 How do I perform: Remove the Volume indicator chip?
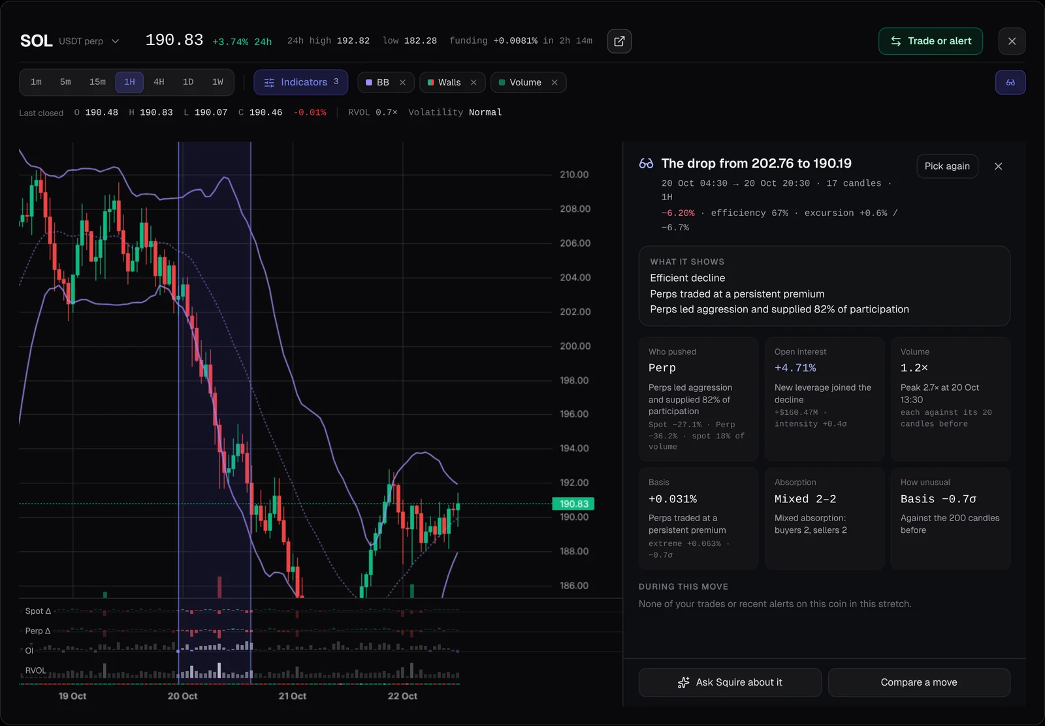point(555,83)
